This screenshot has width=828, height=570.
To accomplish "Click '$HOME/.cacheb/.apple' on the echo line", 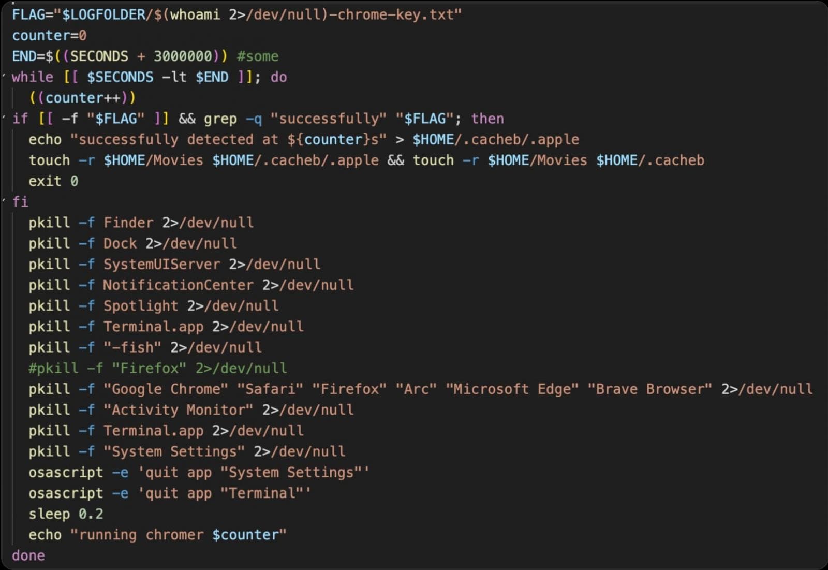I will click(496, 140).
